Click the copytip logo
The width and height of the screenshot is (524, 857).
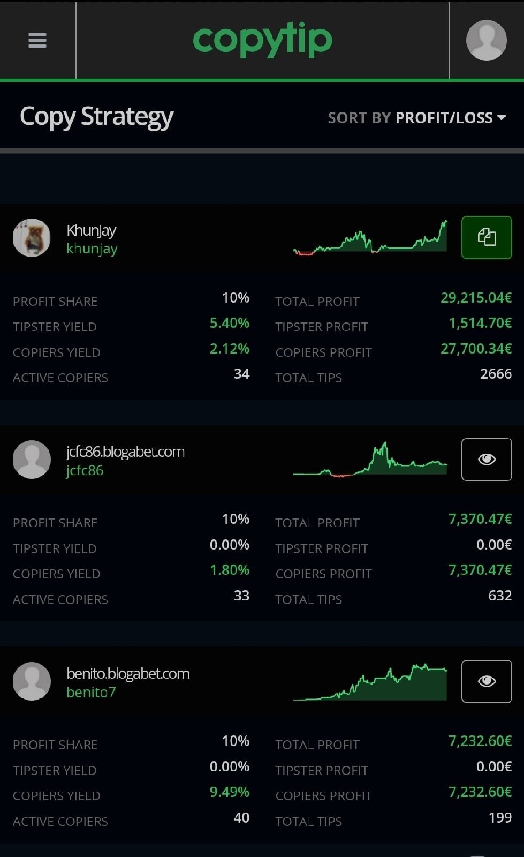pos(262,41)
